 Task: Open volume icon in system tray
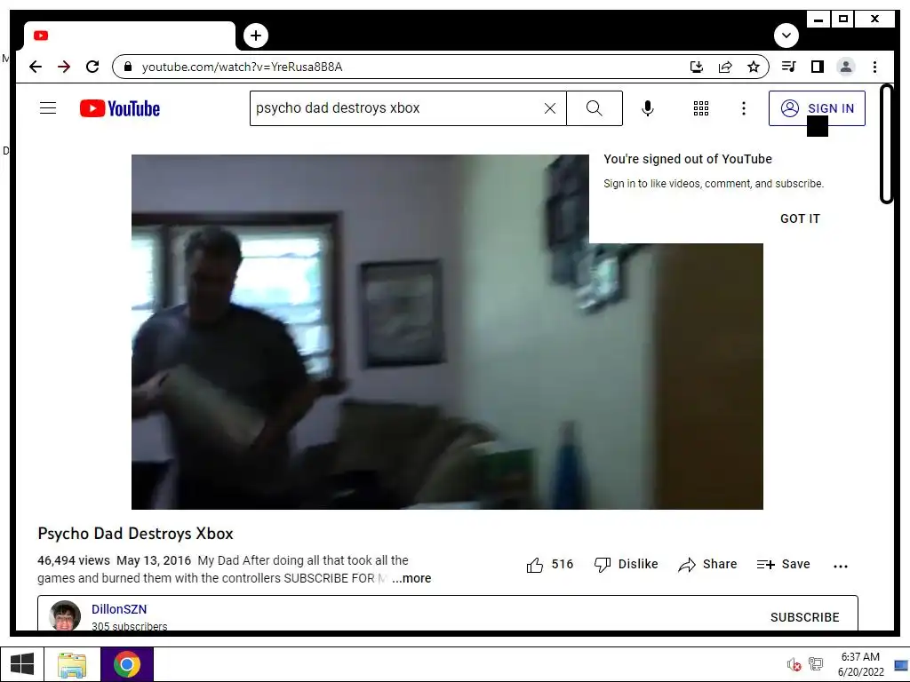tap(794, 664)
